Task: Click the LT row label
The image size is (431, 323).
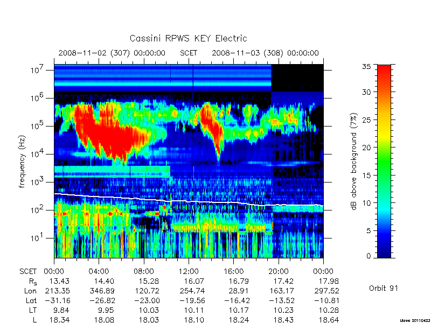Action: coord(33,310)
